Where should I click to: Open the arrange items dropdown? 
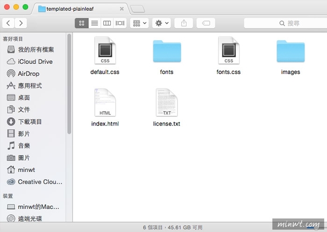139,23
